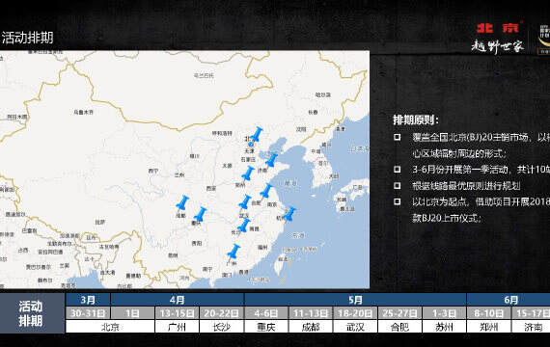
Task: Select the 重庆 city cell in schedule
Action: [x=266, y=327]
